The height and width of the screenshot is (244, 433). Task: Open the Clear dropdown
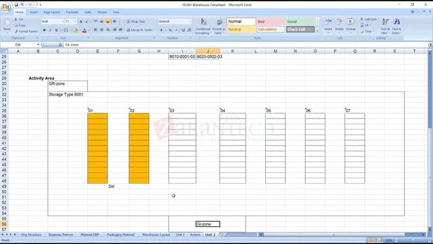click(x=367, y=31)
